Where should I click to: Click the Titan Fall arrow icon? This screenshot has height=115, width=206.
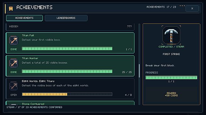pyautogui.click(x=14, y=40)
